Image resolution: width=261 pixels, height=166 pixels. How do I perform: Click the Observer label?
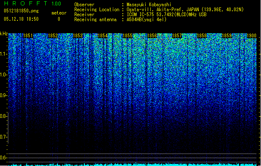tap(84, 5)
